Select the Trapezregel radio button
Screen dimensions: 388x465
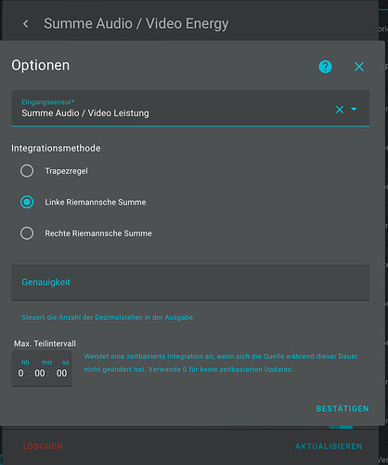coord(27,171)
